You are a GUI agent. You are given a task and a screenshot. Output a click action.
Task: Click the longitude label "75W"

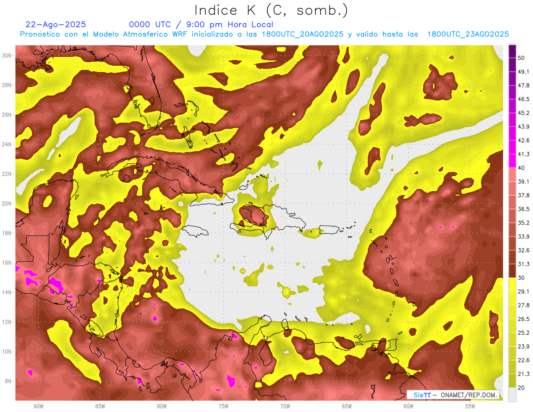coord(223,406)
